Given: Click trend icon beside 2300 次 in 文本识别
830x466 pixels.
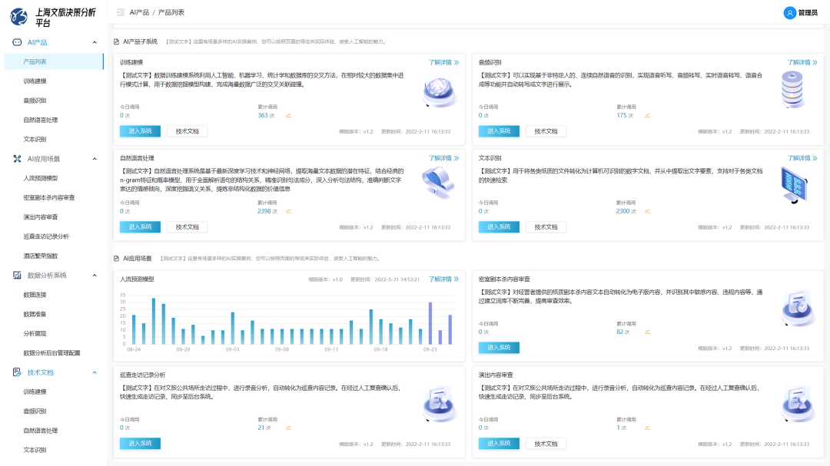Looking at the screenshot, I should (x=648, y=211).
